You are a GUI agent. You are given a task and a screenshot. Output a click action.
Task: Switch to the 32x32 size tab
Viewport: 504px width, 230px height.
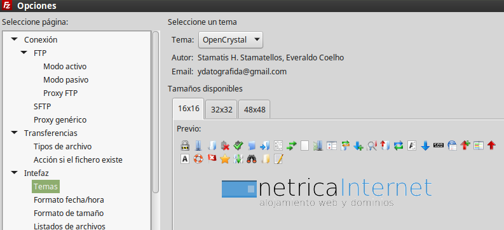coord(221,109)
